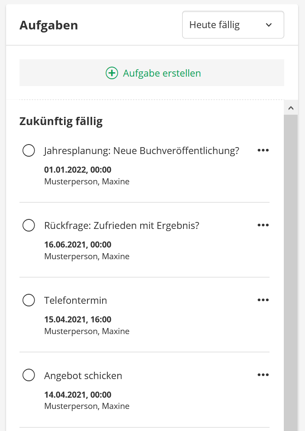The image size is (305, 431).
Task: Click the chevron arrow in the filter dropdown
Action: [269, 25]
